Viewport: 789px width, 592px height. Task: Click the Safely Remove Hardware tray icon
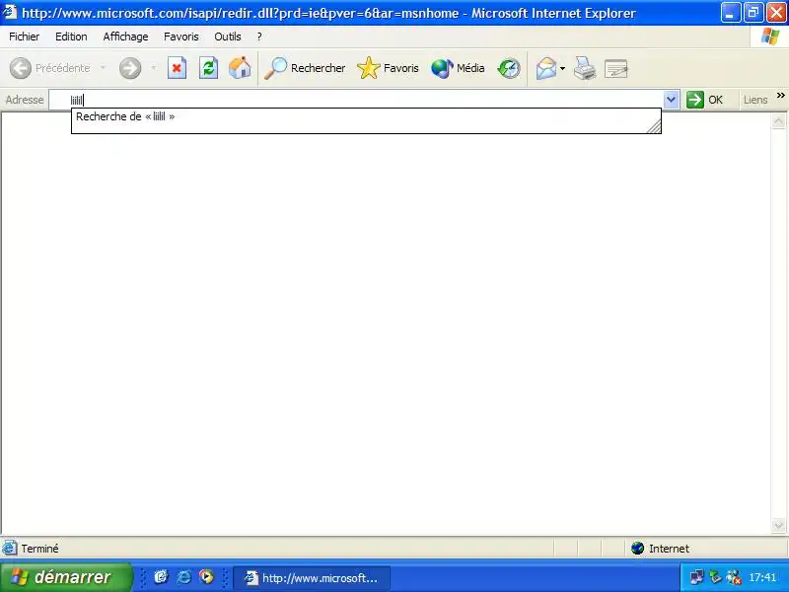tap(715, 577)
